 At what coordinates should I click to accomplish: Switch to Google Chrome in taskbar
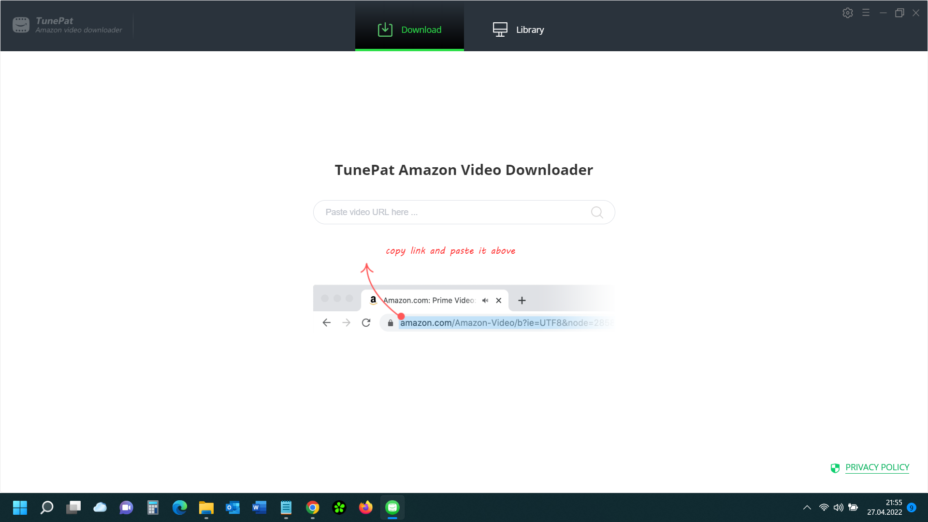tap(313, 507)
